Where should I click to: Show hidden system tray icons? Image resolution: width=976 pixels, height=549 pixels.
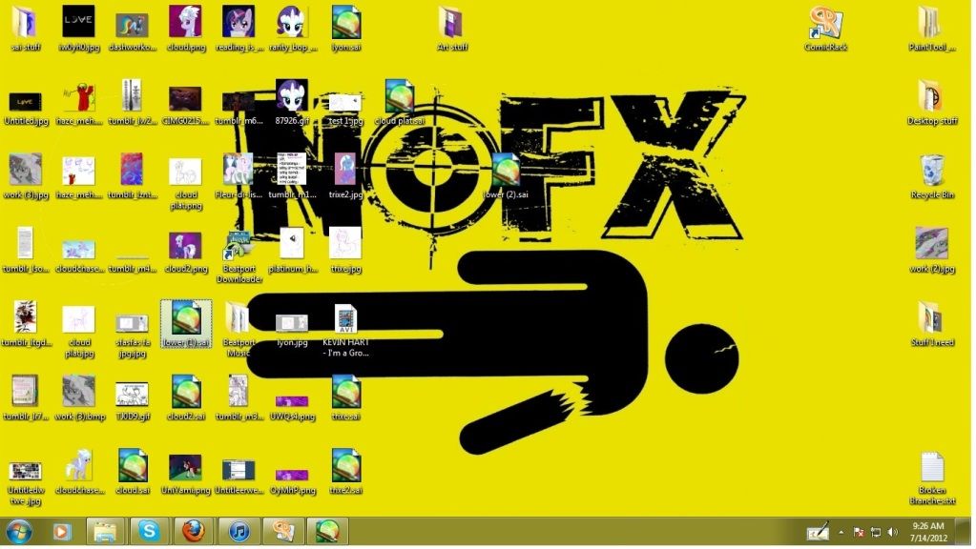tap(841, 532)
